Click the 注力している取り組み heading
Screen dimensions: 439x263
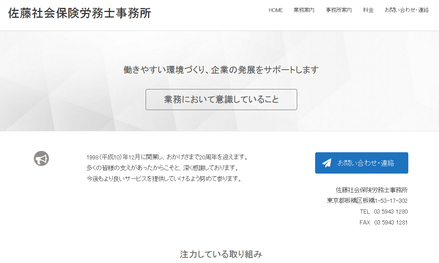(x=221, y=254)
